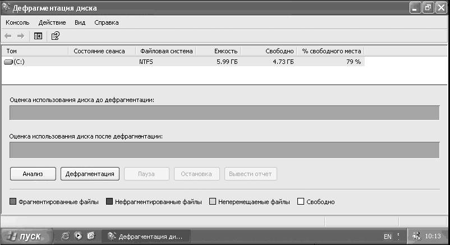Click the Вывести отчет button

click(x=251, y=174)
